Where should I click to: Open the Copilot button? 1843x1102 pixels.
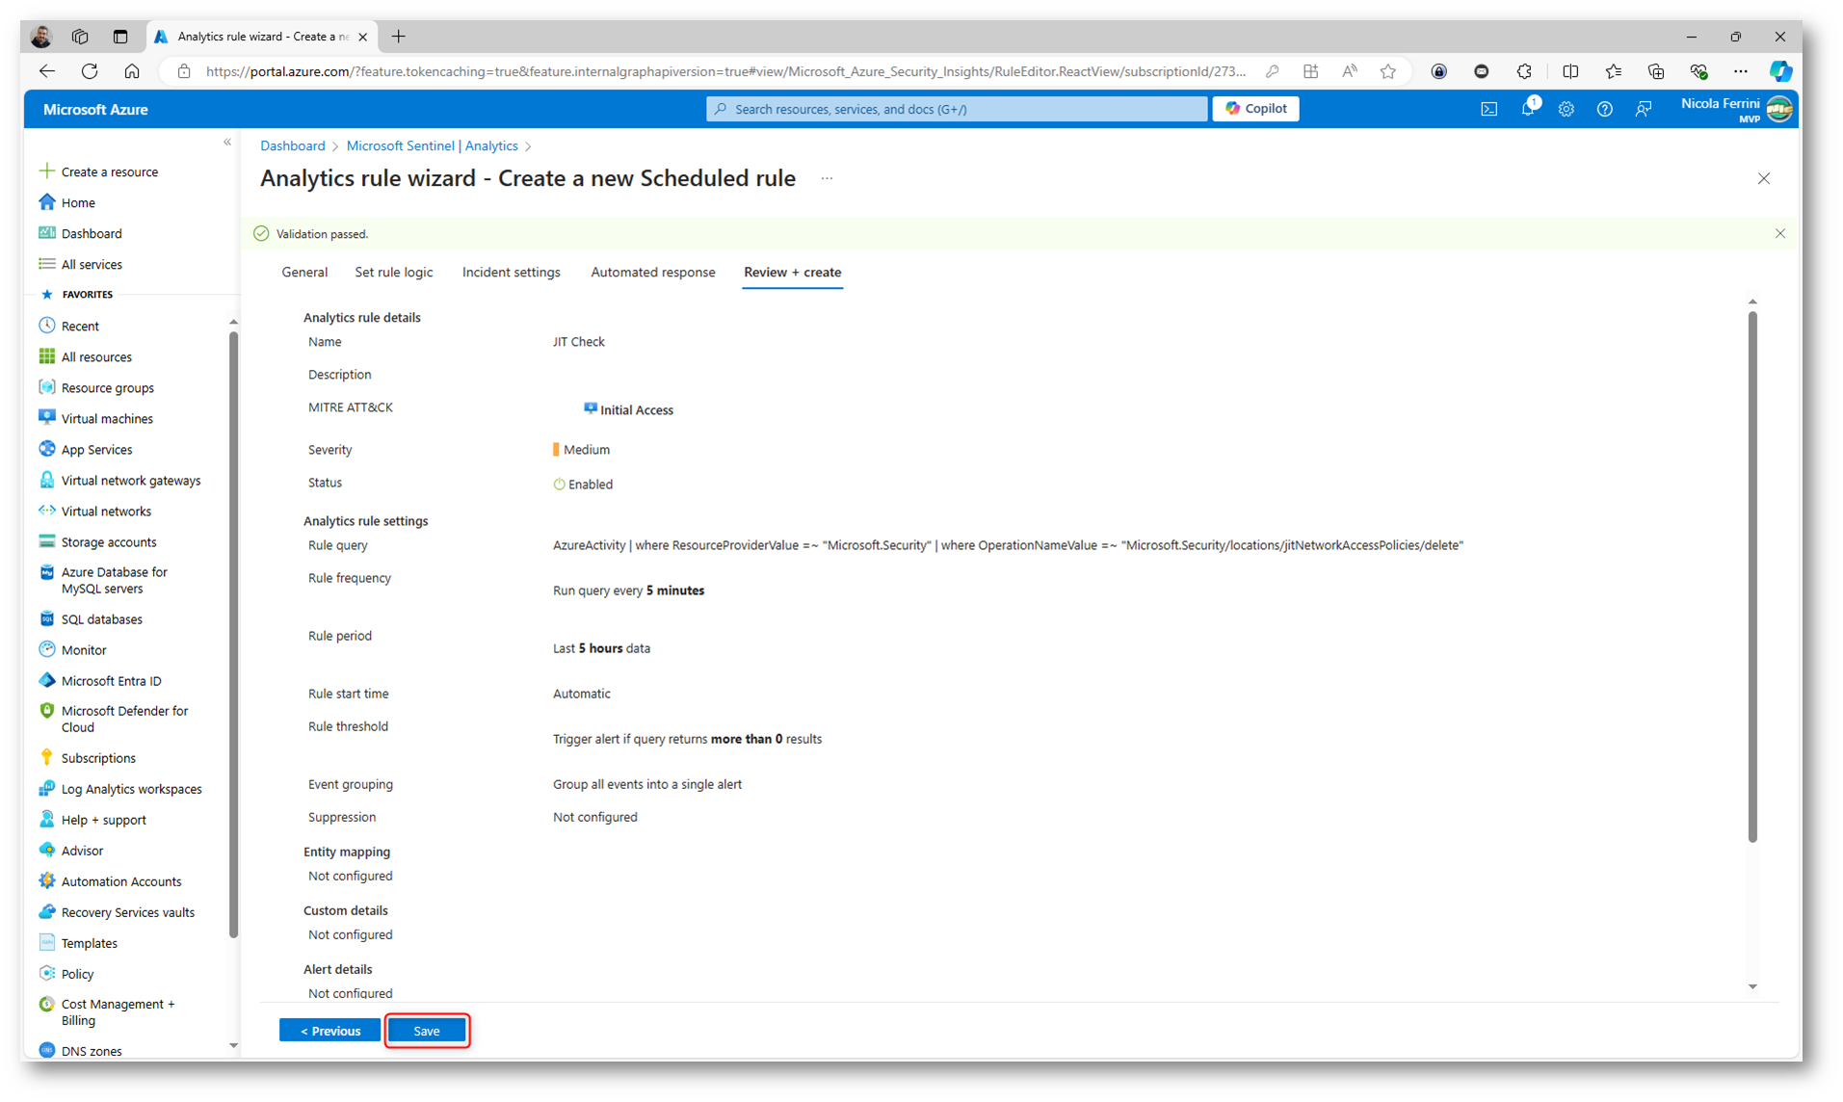pos(1255,109)
